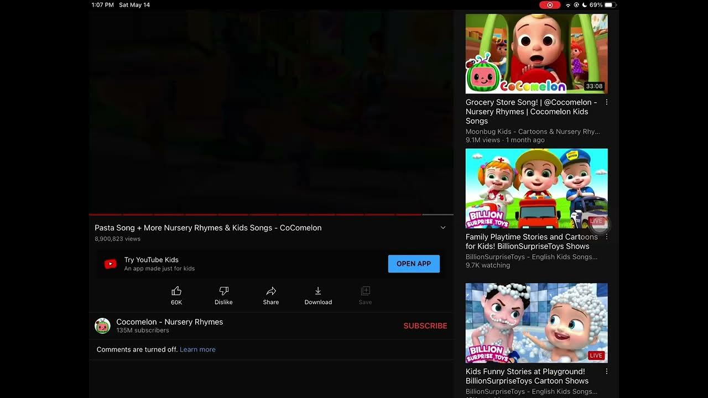Tap the 135M subscribers text
The image size is (708, 398).
pyautogui.click(x=143, y=331)
